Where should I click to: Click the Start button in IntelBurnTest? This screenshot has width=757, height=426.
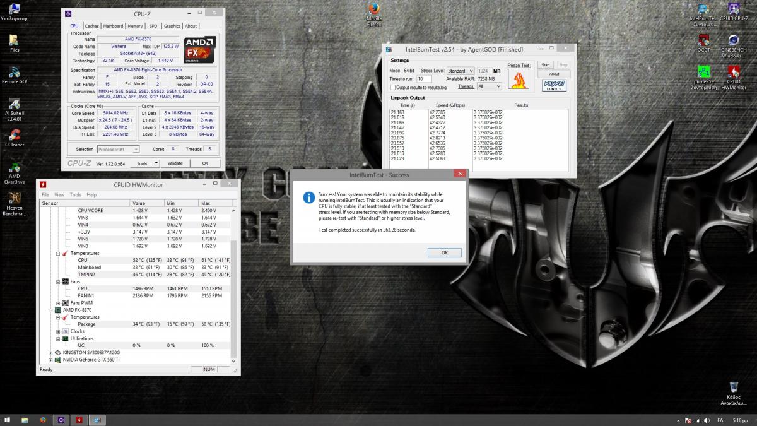pos(546,65)
